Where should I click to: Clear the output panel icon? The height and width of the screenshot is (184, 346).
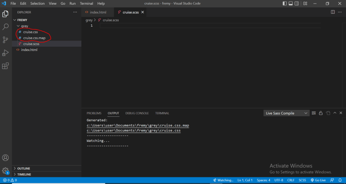pyautogui.click(x=314, y=113)
